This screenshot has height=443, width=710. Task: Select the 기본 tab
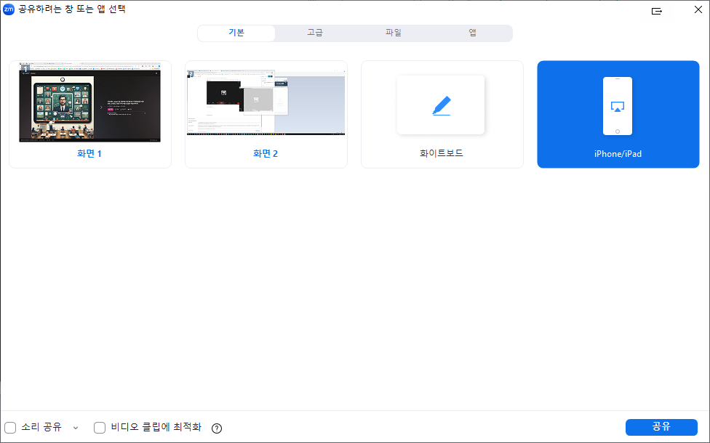point(236,33)
